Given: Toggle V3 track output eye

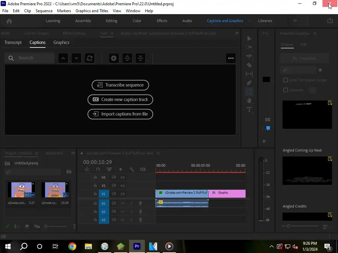Looking at the screenshot, I should [x=123, y=178].
